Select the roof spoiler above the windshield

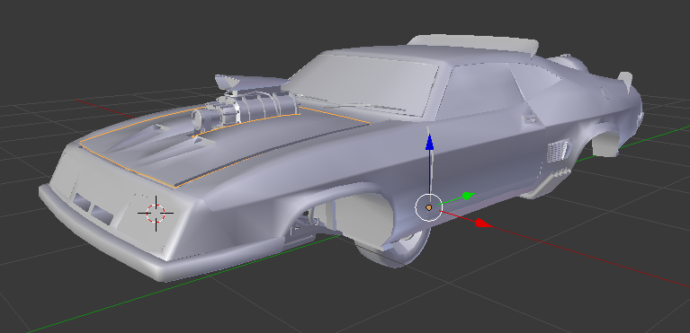pyautogui.click(x=473, y=44)
